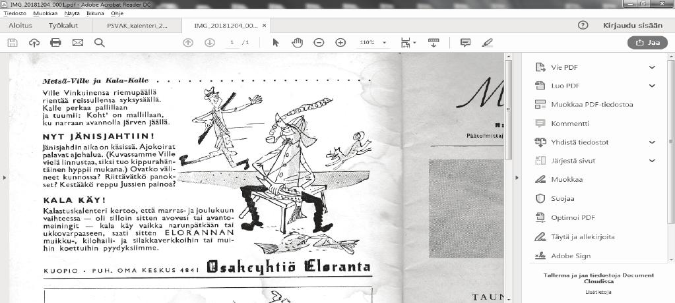
Task: Open the Ohje menu
Action: tap(117, 13)
